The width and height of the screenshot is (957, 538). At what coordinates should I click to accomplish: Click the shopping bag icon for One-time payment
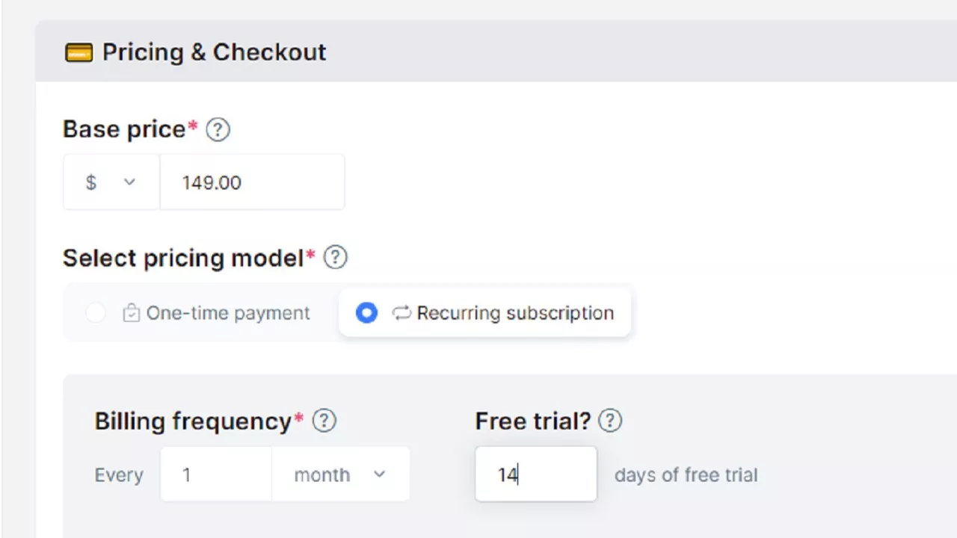pos(131,313)
